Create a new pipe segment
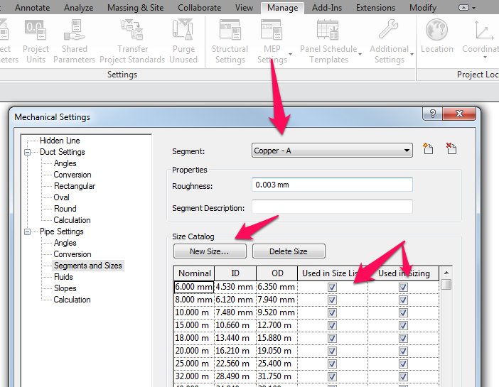 [428, 148]
